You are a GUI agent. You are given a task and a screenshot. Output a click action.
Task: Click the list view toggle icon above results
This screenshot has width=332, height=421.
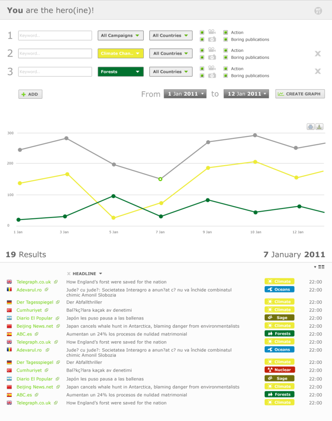click(321, 267)
